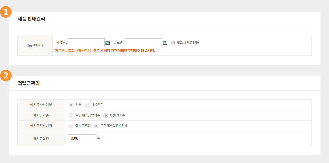329x163 pixels.
Task: Click the 제품 판매관리 section heading
Action: pyautogui.click(x=31, y=19)
